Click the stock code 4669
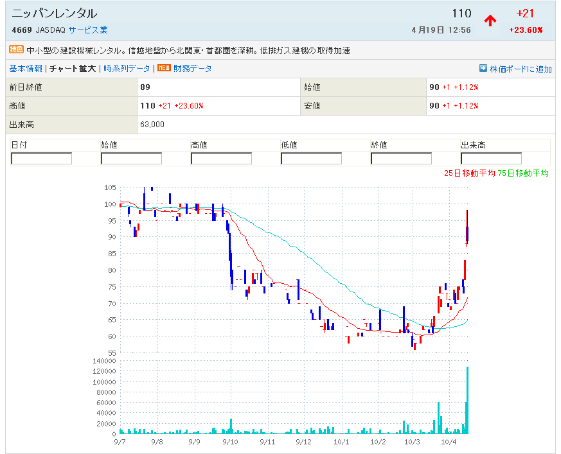The width and height of the screenshot is (561, 454). (22, 30)
